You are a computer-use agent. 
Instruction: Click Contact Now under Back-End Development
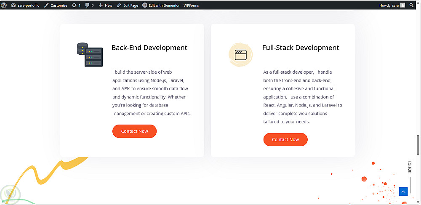click(x=134, y=131)
